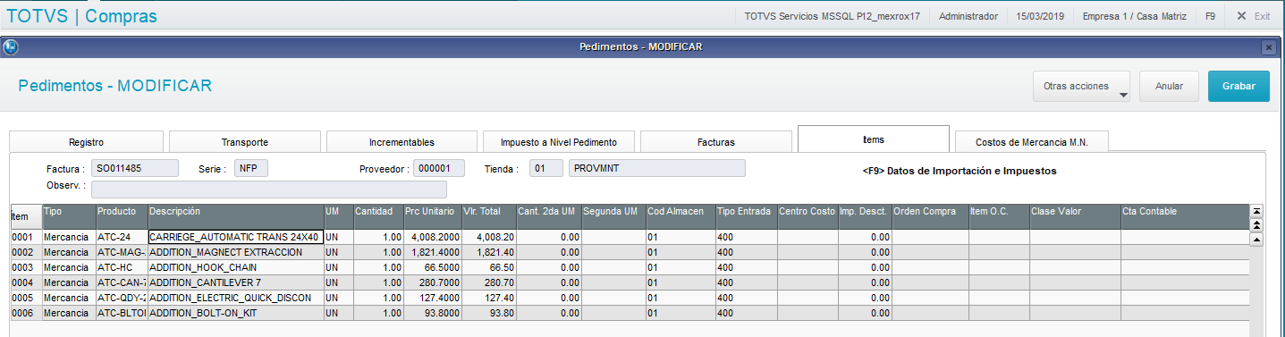Image resolution: width=1285 pixels, height=337 pixels.
Task: Click the Anular button
Action: click(1169, 87)
